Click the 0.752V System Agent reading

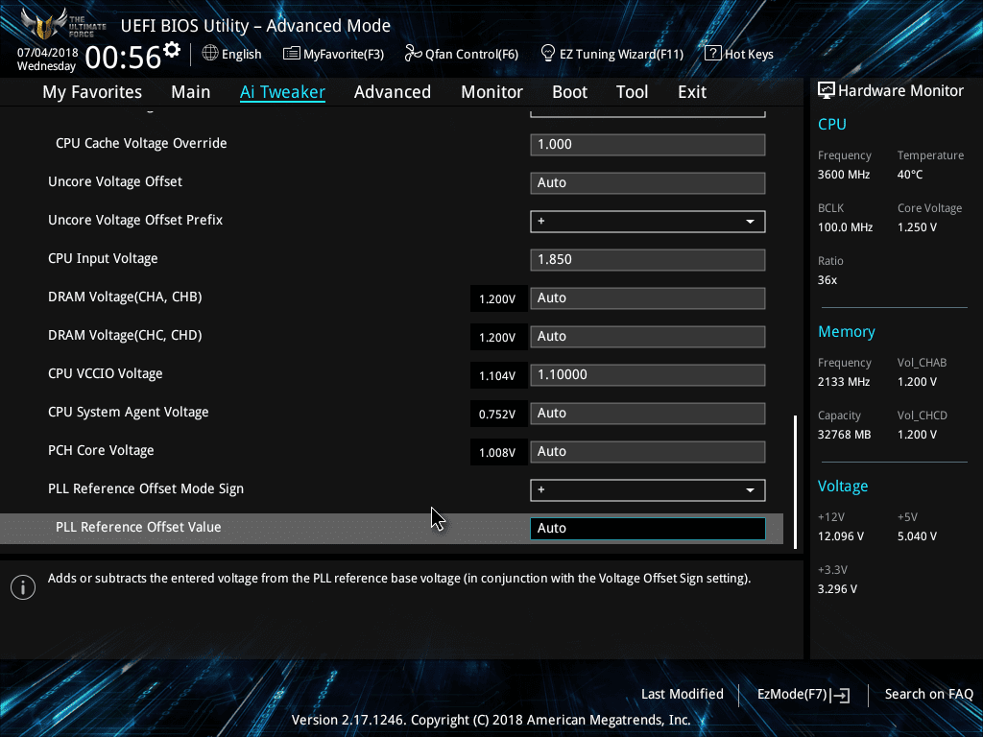(497, 415)
